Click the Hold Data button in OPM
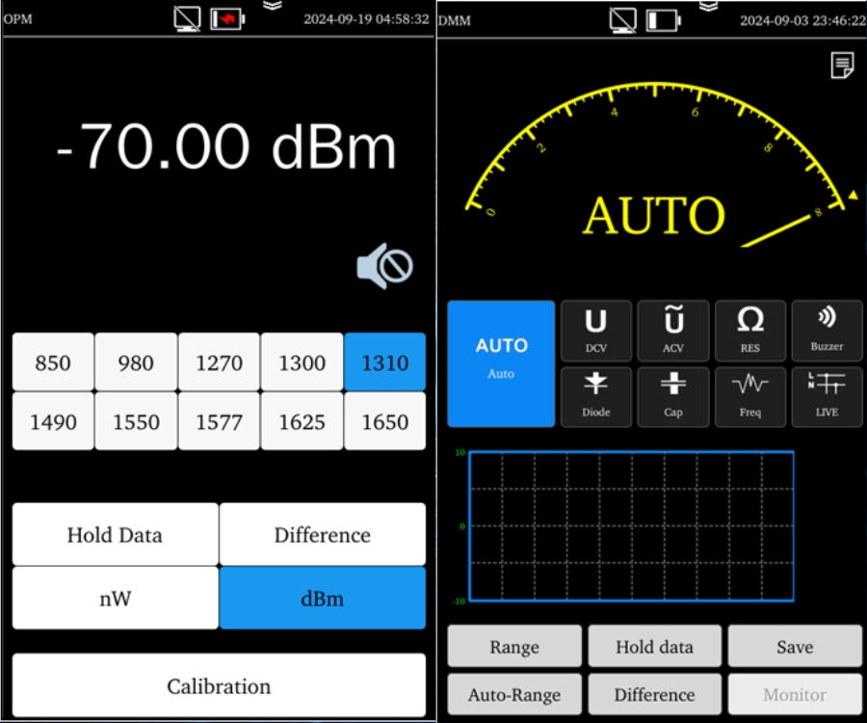 [x=115, y=535]
